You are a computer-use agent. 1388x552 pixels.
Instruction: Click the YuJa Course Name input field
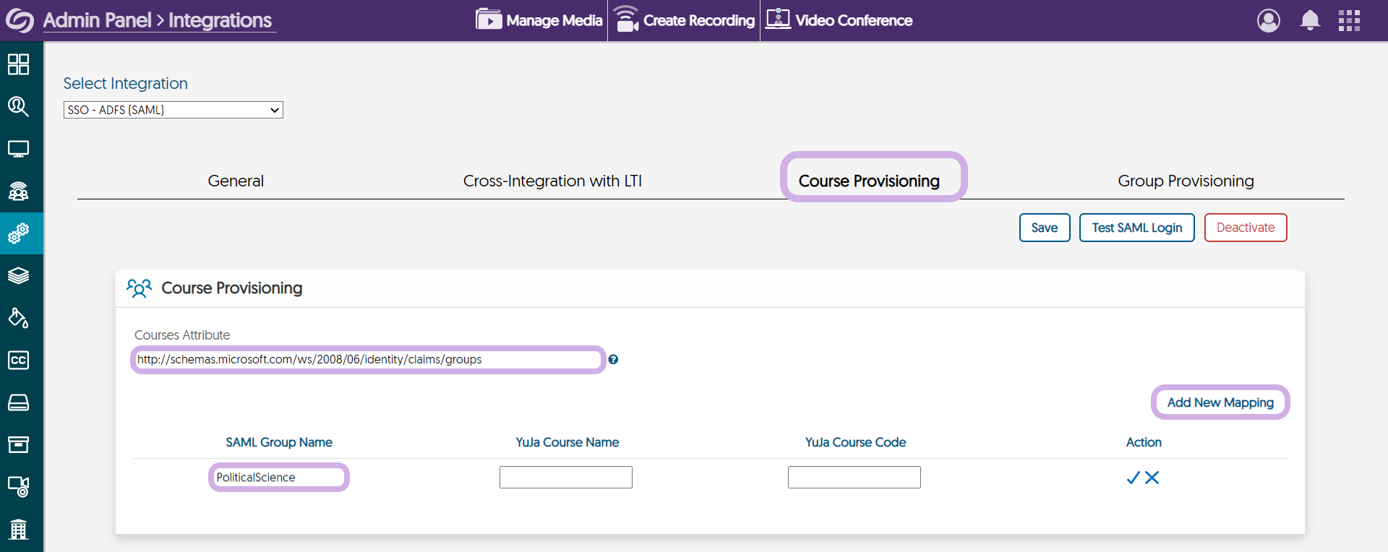point(565,478)
